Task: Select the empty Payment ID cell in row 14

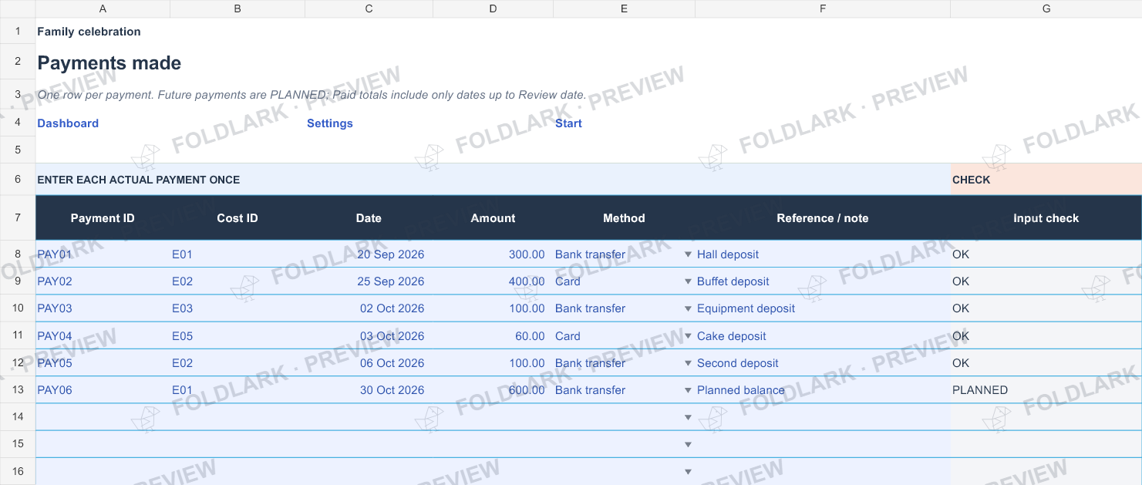Action: point(103,417)
